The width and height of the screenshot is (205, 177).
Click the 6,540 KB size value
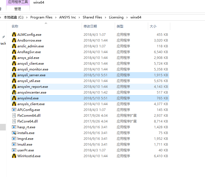coord(161,52)
